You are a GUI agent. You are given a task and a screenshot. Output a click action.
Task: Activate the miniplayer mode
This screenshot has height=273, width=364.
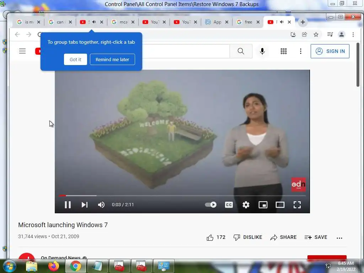tap(263, 204)
